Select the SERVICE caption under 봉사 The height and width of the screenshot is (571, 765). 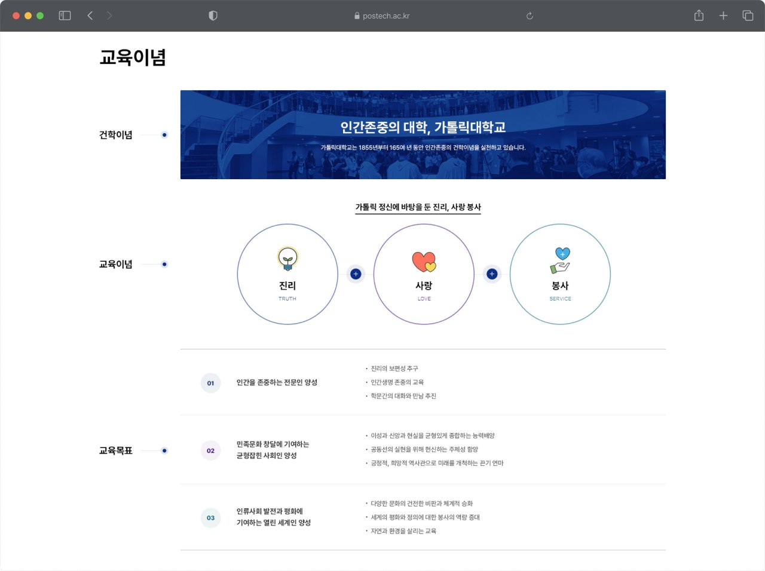(561, 299)
